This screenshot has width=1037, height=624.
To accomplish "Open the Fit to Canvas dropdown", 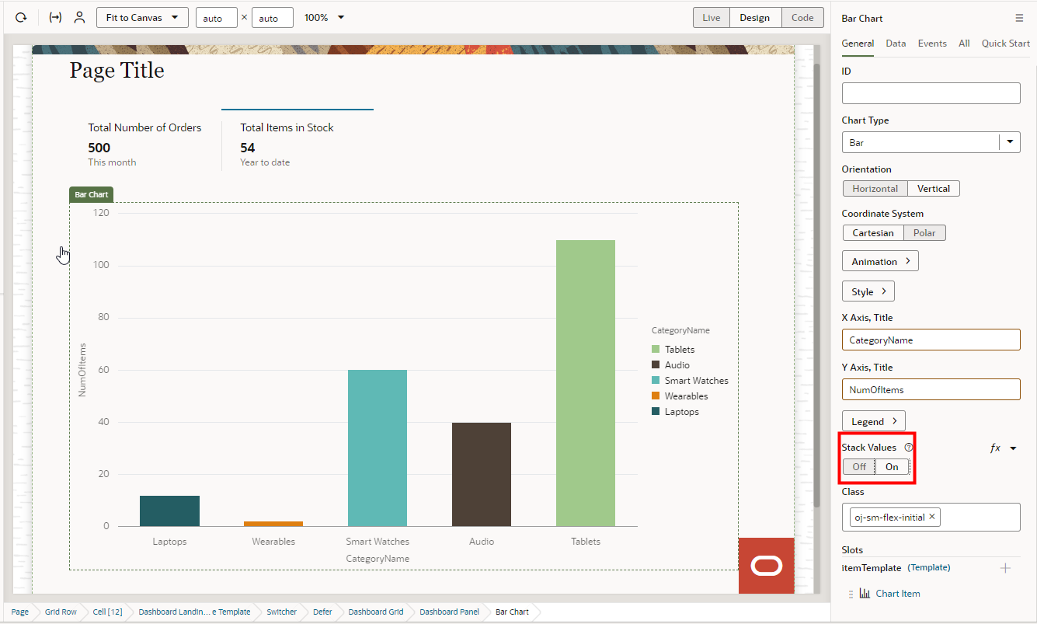I will pyautogui.click(x=141, y=17).
